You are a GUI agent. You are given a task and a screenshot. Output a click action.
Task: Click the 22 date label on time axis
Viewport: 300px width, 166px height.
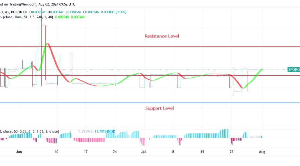coord(232,152)
